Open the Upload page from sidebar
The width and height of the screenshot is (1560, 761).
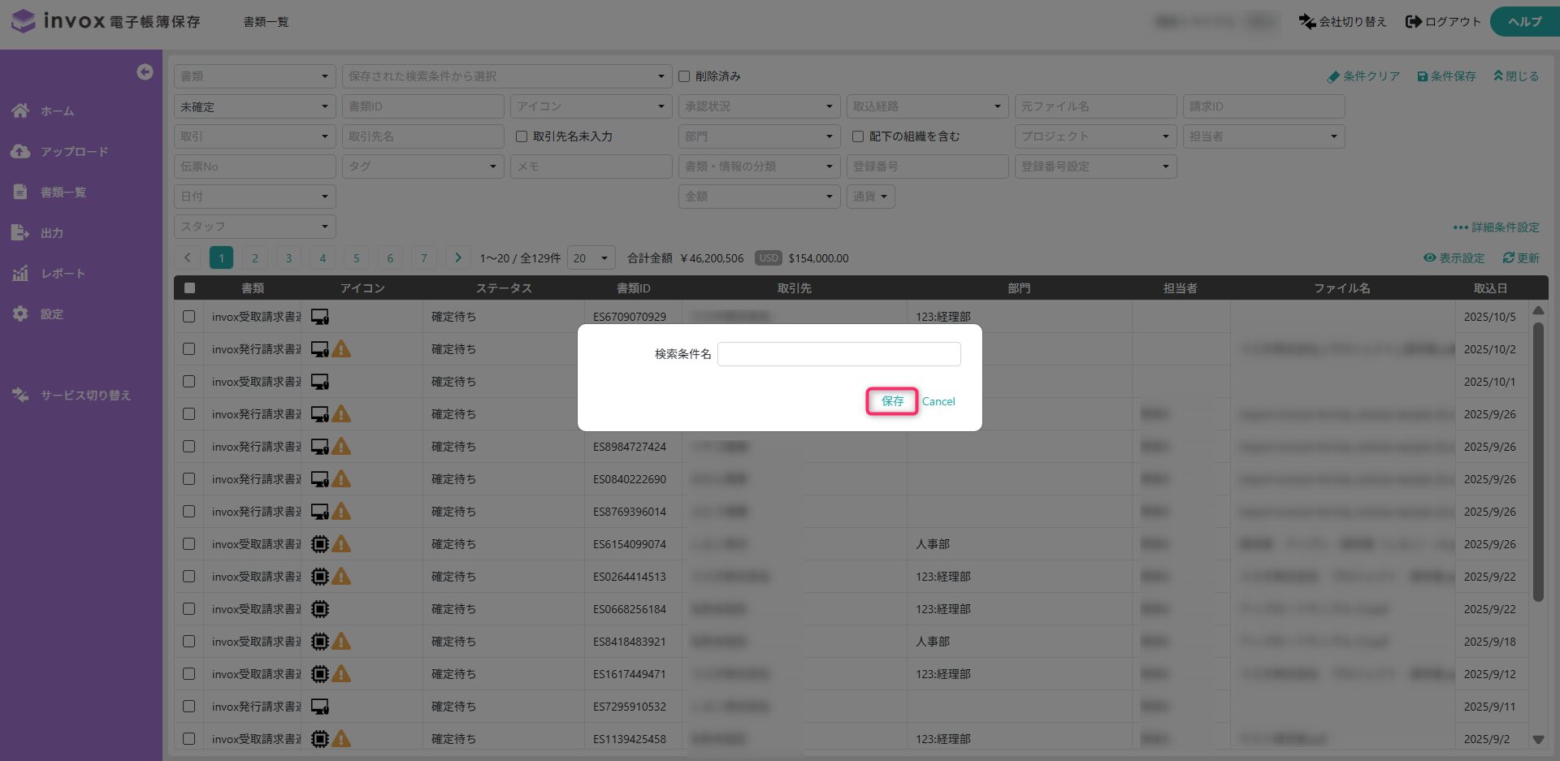coord(73,152)
